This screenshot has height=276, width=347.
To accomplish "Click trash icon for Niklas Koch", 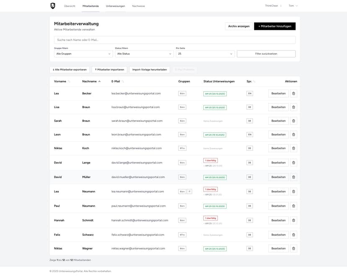I will [293, 148].
